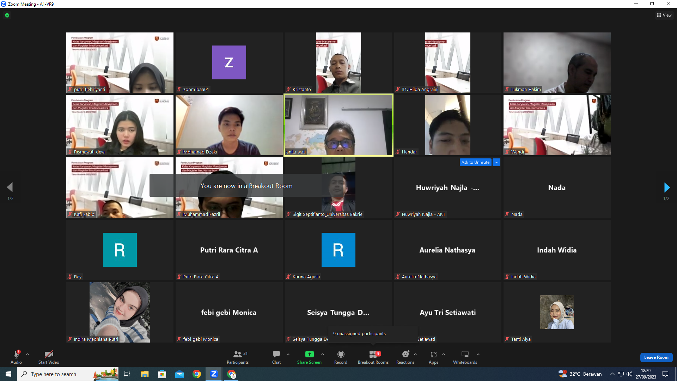
Task: Select Rismawati dewi's video tile
Action: (120, 125)
